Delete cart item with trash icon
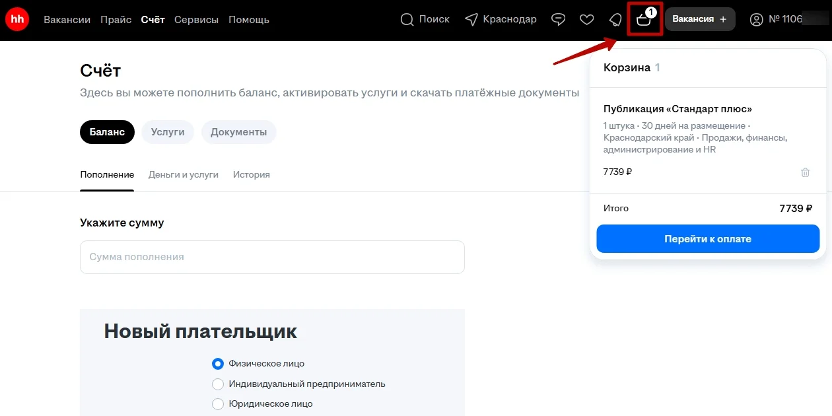The image size is (832, 416). [805, 172]
